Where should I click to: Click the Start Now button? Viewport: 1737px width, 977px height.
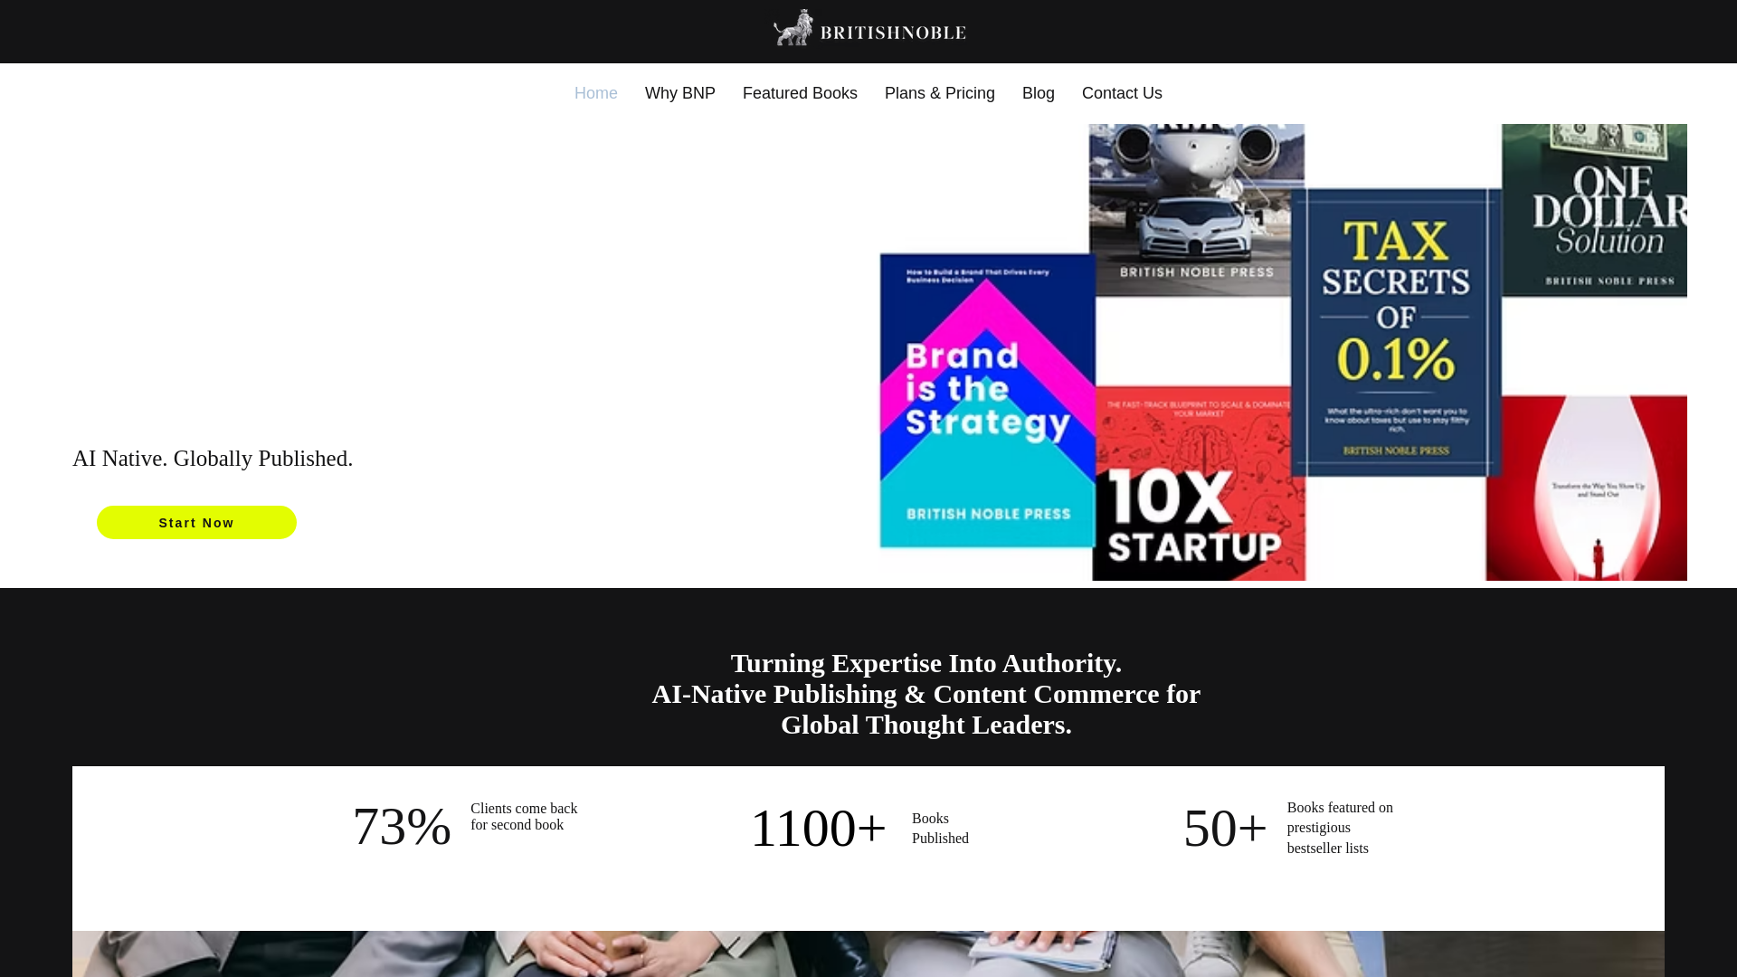coord(196,523)
